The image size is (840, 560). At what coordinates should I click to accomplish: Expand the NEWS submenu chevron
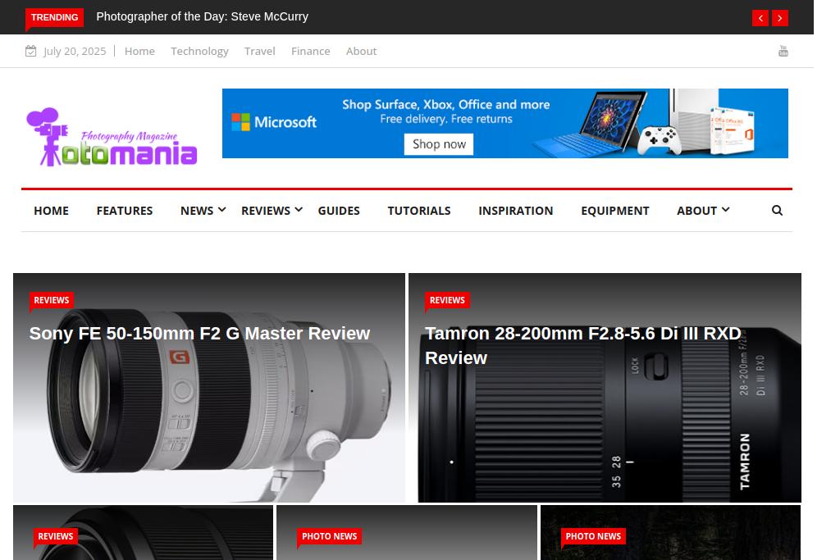[x=221, y=210]
